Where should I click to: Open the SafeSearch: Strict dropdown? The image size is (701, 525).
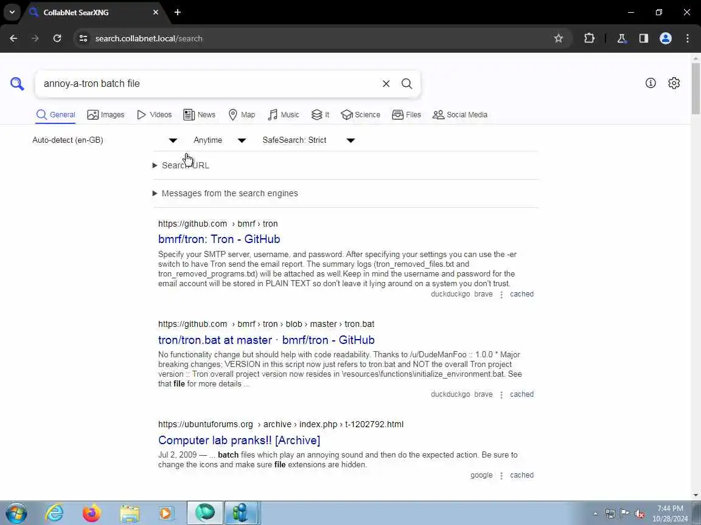pyautogui.click(x=309, y=140)
